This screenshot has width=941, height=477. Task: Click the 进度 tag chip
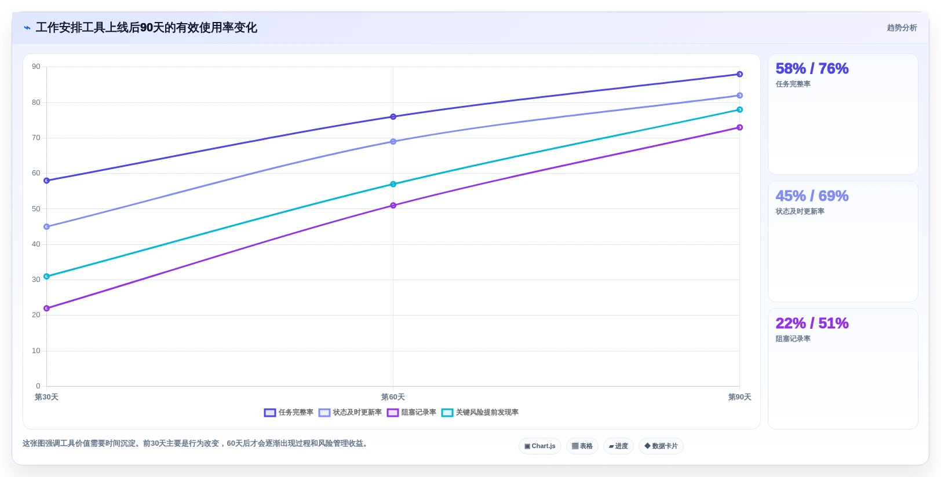click(618, 446)
